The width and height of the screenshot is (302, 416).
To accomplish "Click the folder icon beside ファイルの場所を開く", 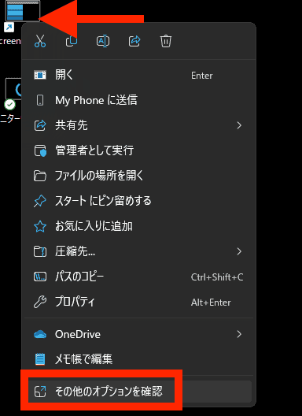I will click(x=40, y=176).
